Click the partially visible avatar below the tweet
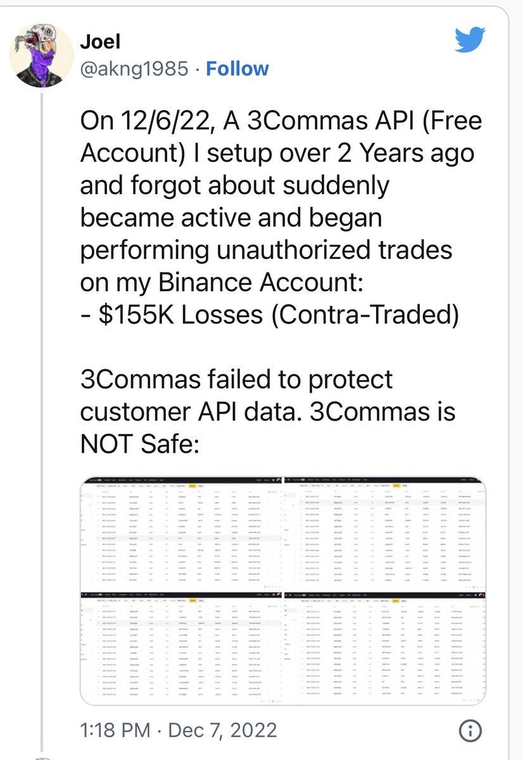This screenshot has height=760, width=523. click(41, 757)
